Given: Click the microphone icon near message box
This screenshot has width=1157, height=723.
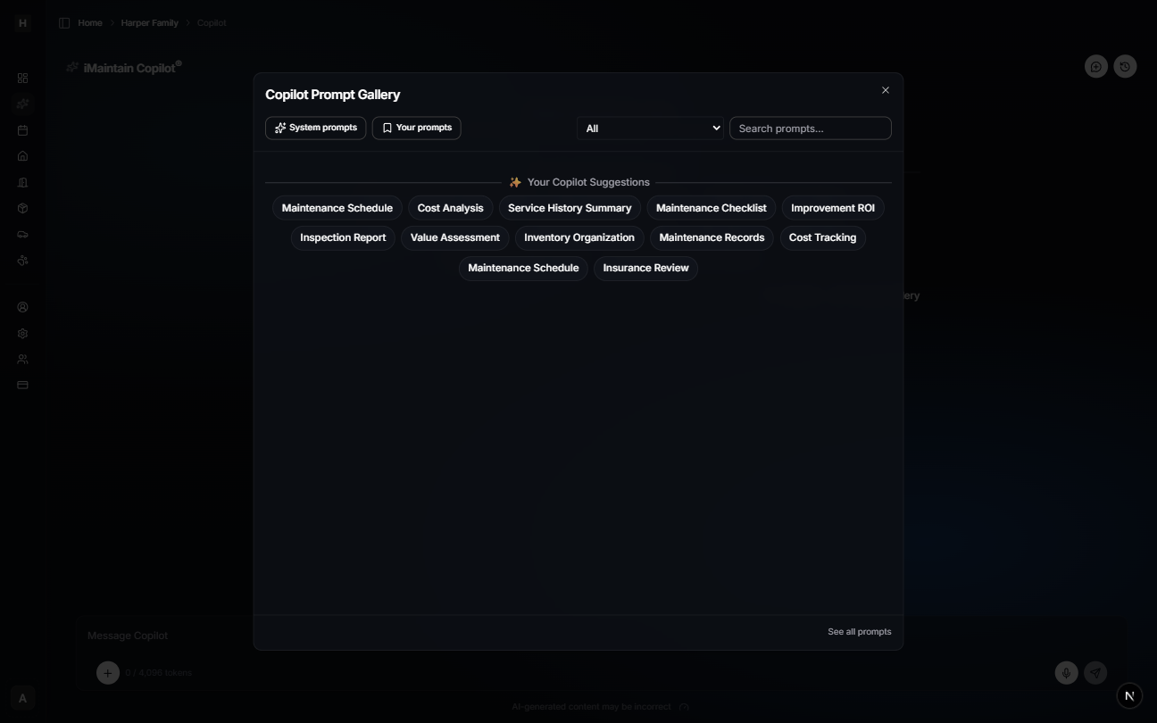Looking at the screenshot, I should [x=1066, y=673].
